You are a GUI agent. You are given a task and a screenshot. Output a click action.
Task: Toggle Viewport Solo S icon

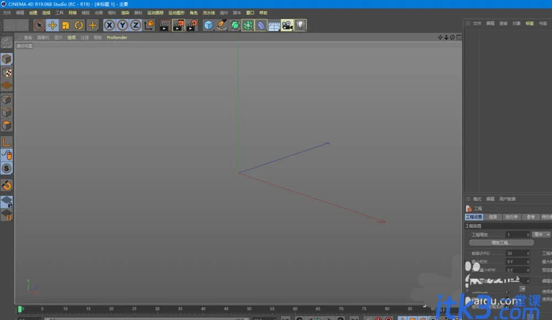(6, 169)
